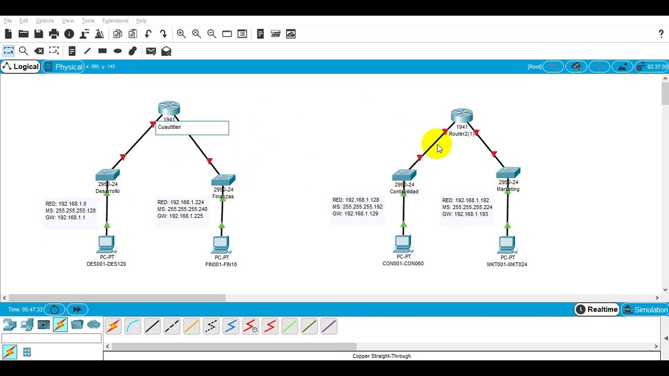Open Network Information icon
This screenshot has width=669, height=376.
point(69,34)
